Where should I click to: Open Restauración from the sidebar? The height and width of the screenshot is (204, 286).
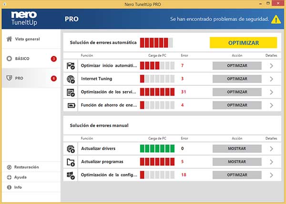31,167
